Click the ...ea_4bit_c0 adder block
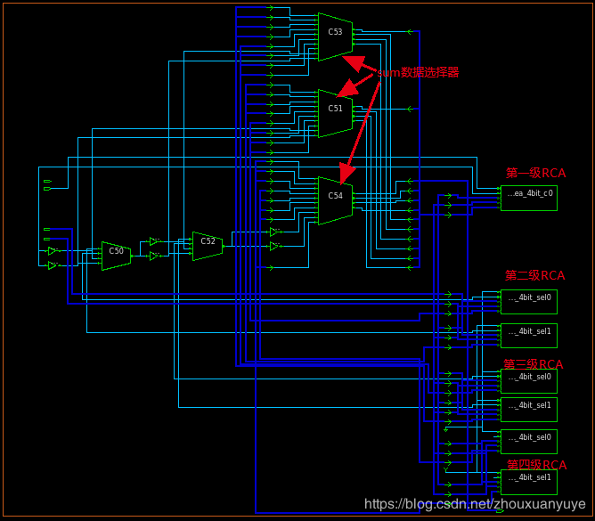 (x=529, y=198)
